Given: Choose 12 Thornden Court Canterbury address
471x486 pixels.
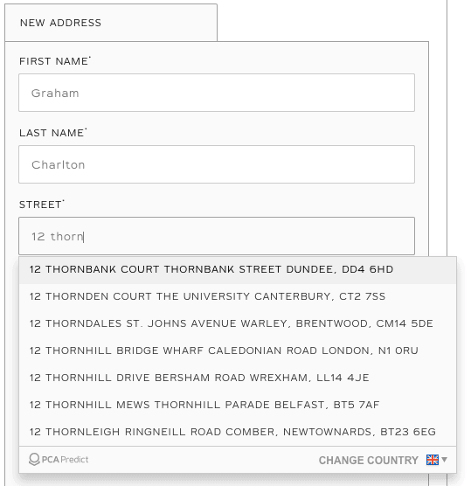Looking at the screenshot, I should coord(238,296).
